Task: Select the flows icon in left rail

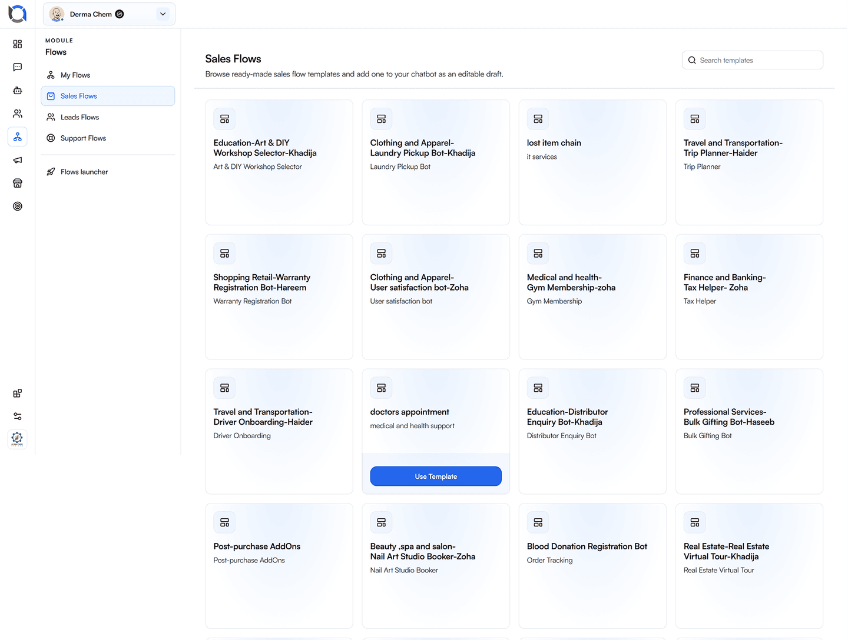Action: 18,137
